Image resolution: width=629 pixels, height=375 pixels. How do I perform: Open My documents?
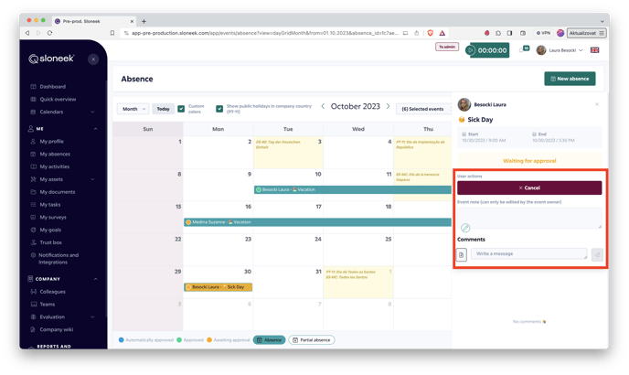(58, 192)
